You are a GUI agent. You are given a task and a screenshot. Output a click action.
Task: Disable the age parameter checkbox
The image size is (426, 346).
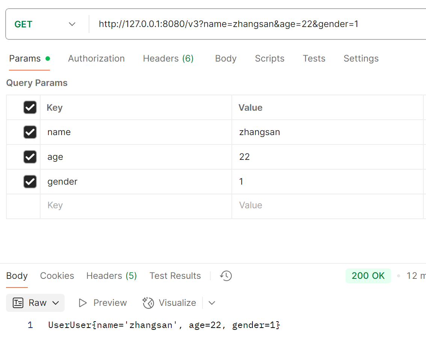point(30,157)
